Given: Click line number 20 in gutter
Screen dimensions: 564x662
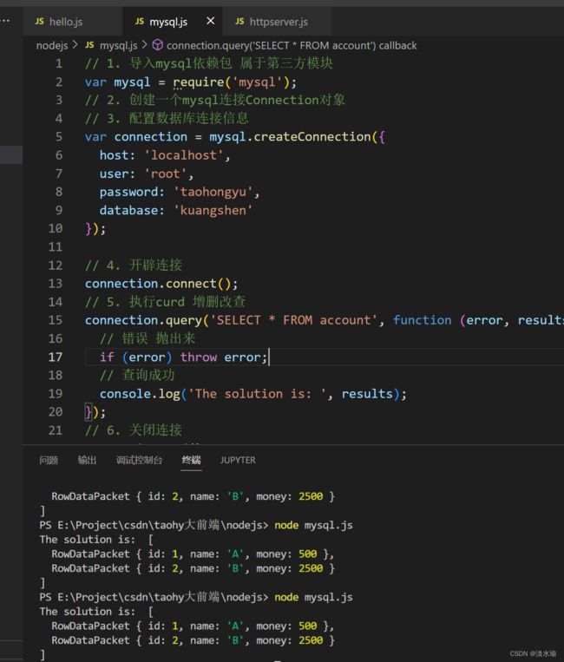Looking at the screenshot, I should [56, 411].
